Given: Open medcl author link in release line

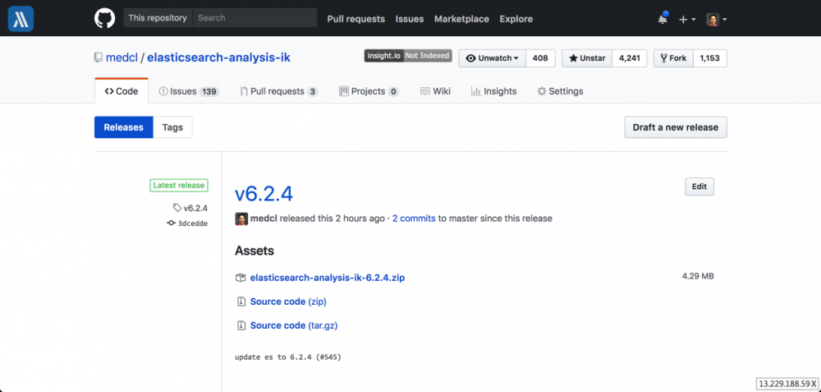Looking at the screenshot, I should 264,219.
